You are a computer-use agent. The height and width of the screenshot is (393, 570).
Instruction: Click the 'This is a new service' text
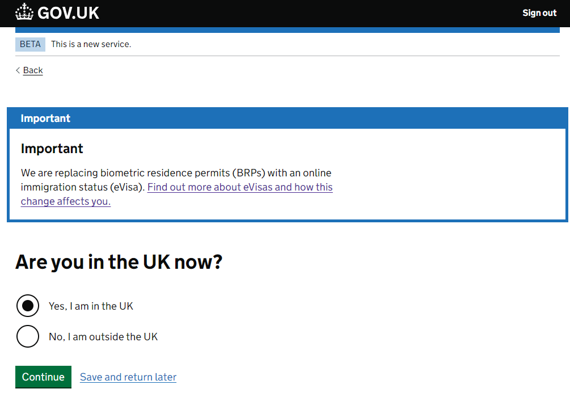tap(91, 44)
